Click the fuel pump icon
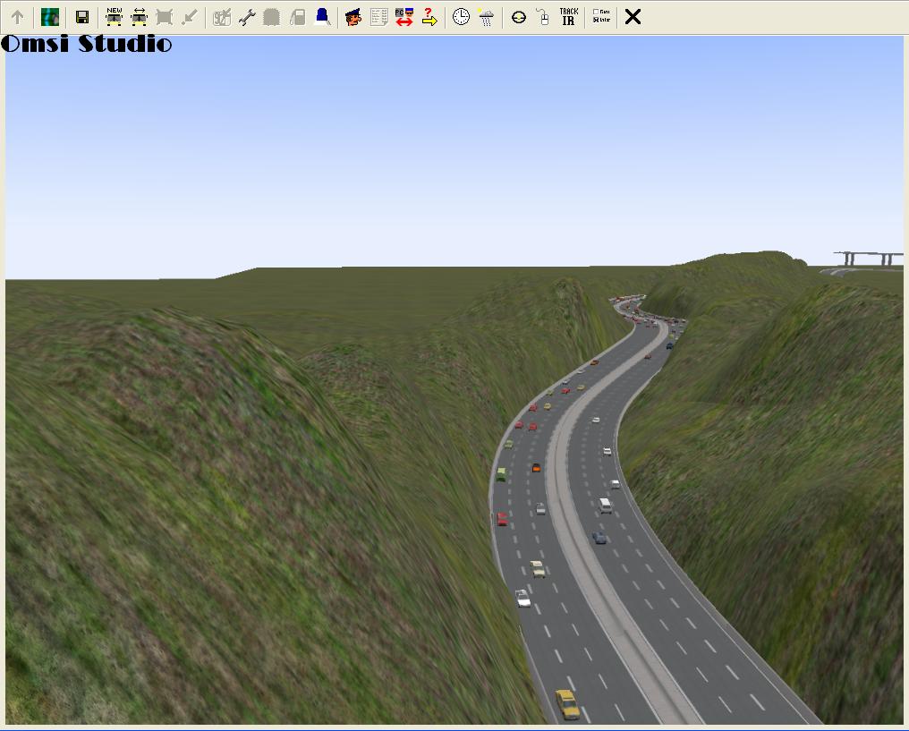909x731 pixels. tap(298, 17)
